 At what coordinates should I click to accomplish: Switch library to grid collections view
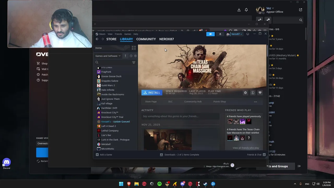click(x=134, y=48)
